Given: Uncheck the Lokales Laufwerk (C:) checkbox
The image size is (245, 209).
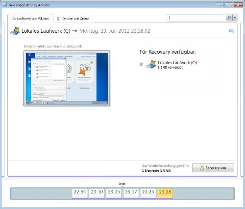Looking at the screenshot, I should pyautogui.click(x=141, y=64).
